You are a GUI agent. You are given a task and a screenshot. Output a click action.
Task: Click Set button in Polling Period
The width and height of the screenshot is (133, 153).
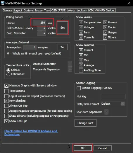point(63,28)
